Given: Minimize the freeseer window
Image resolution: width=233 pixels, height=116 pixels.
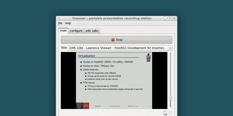Looking at the screenshot, I should point(165,18).
